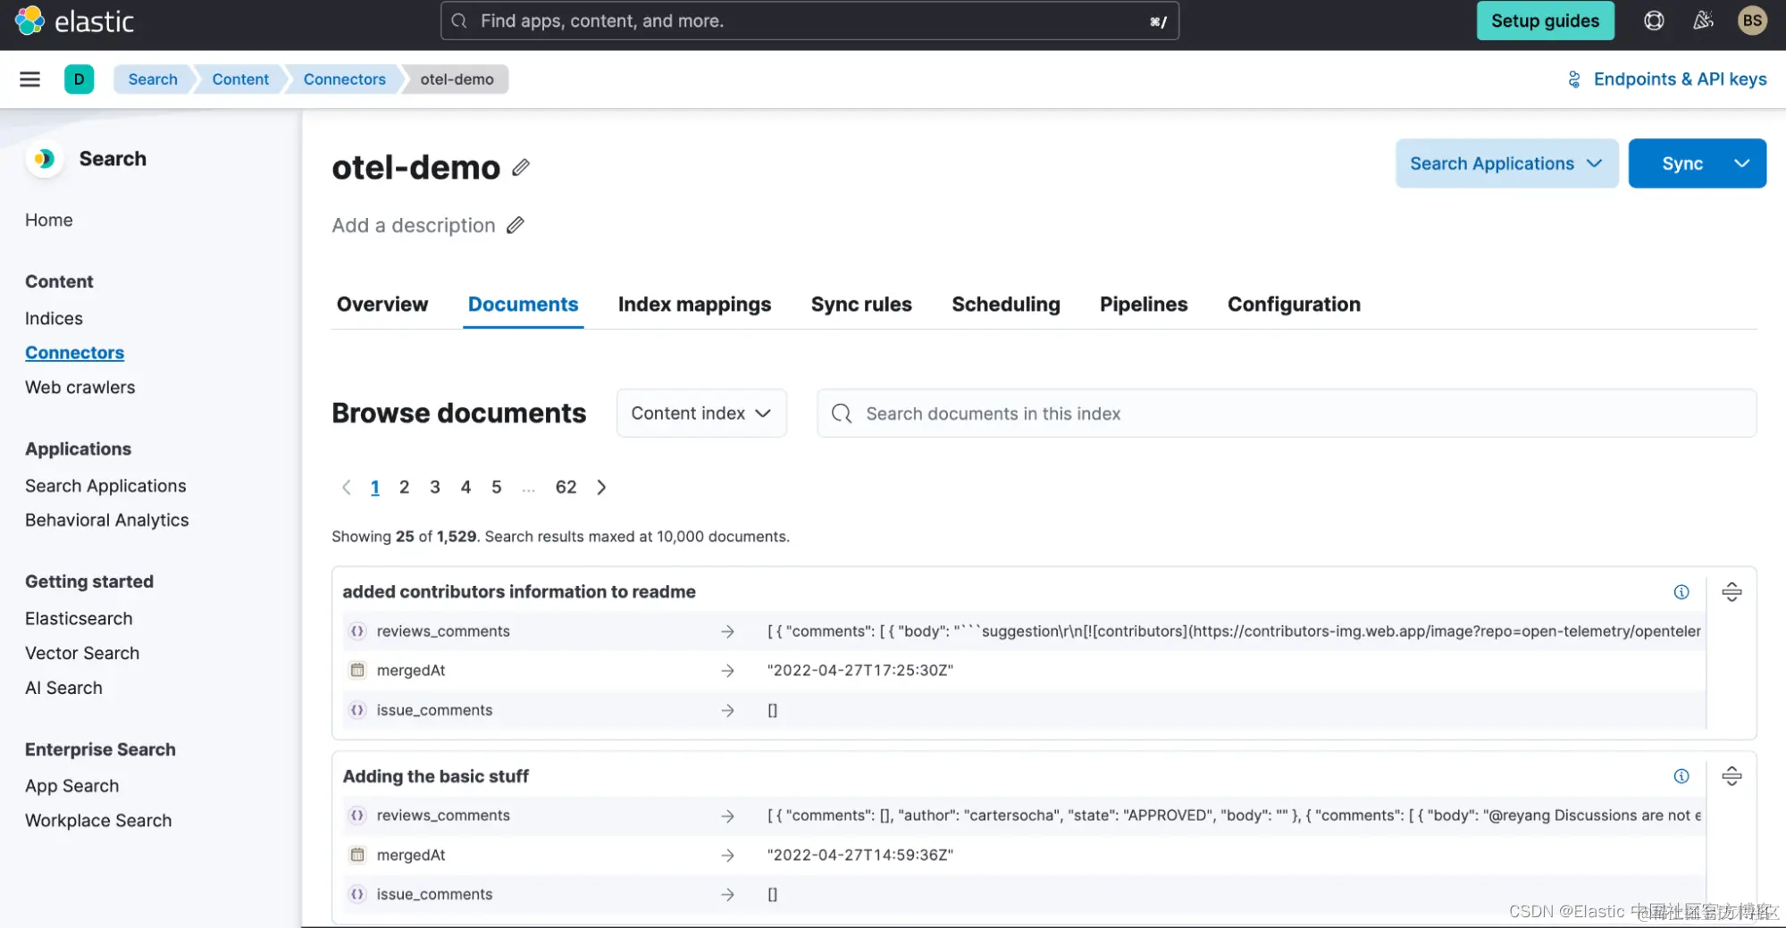Edit the description using the pencil icon
1786x928 pixels.
click(x=516, y=225)
